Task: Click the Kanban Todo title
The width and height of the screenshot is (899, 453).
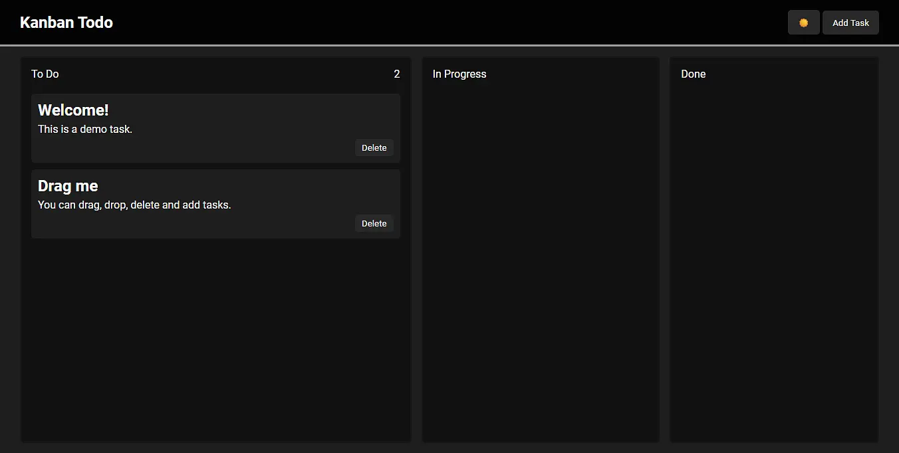Action: [66, 22]
